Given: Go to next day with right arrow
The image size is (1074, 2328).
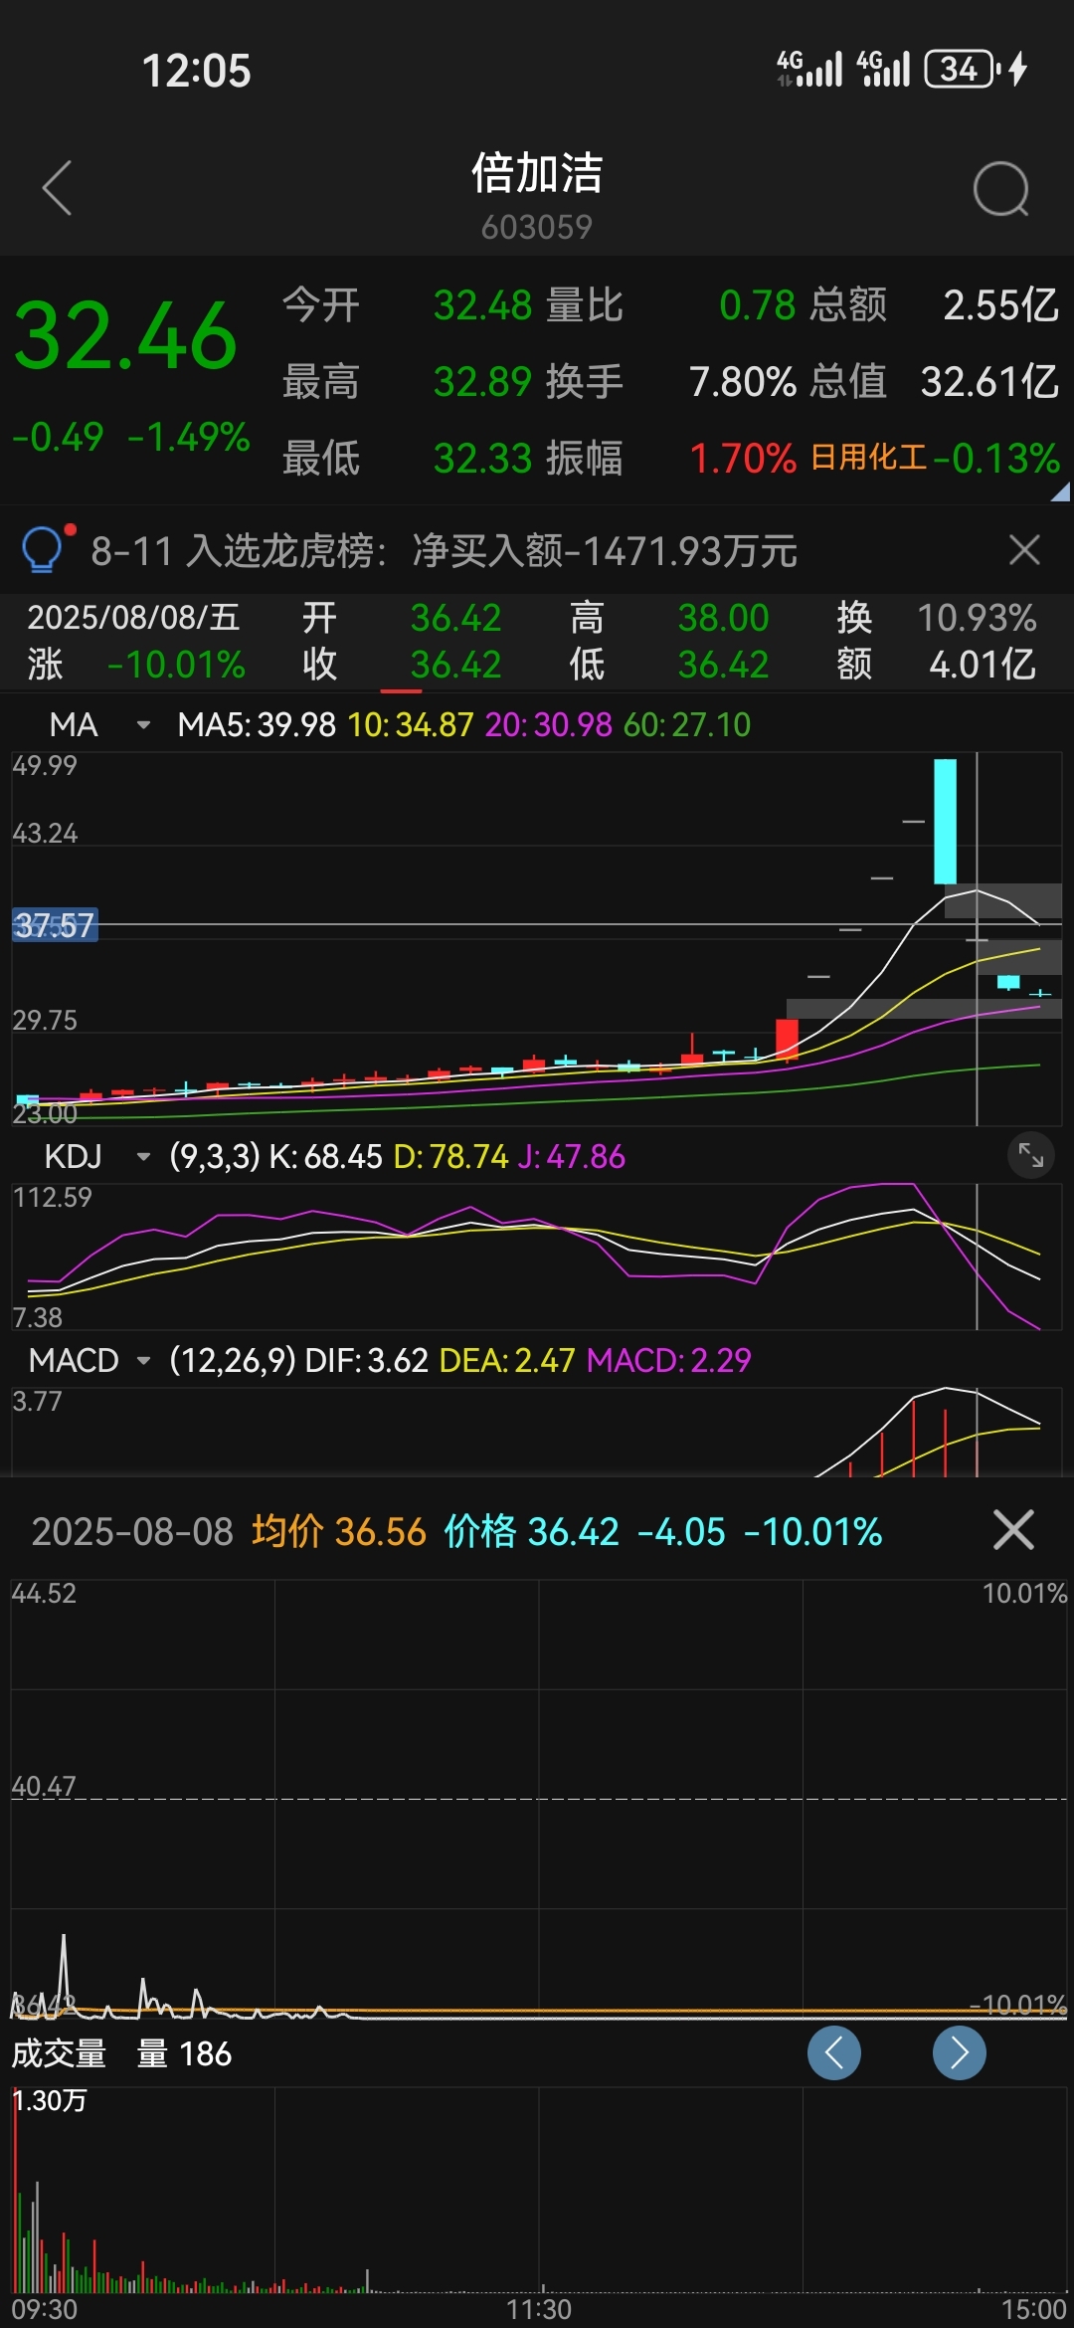Looking at the screenshot, I should coord(959,2052).
